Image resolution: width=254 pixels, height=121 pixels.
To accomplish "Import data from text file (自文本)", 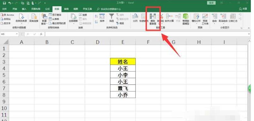I will (6, 23).
